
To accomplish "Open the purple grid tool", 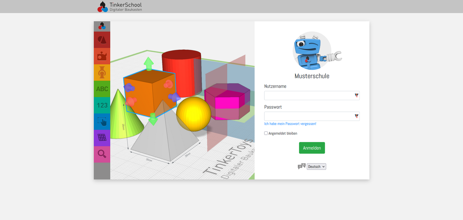I will pyautogui.click(x=102, y=138).
